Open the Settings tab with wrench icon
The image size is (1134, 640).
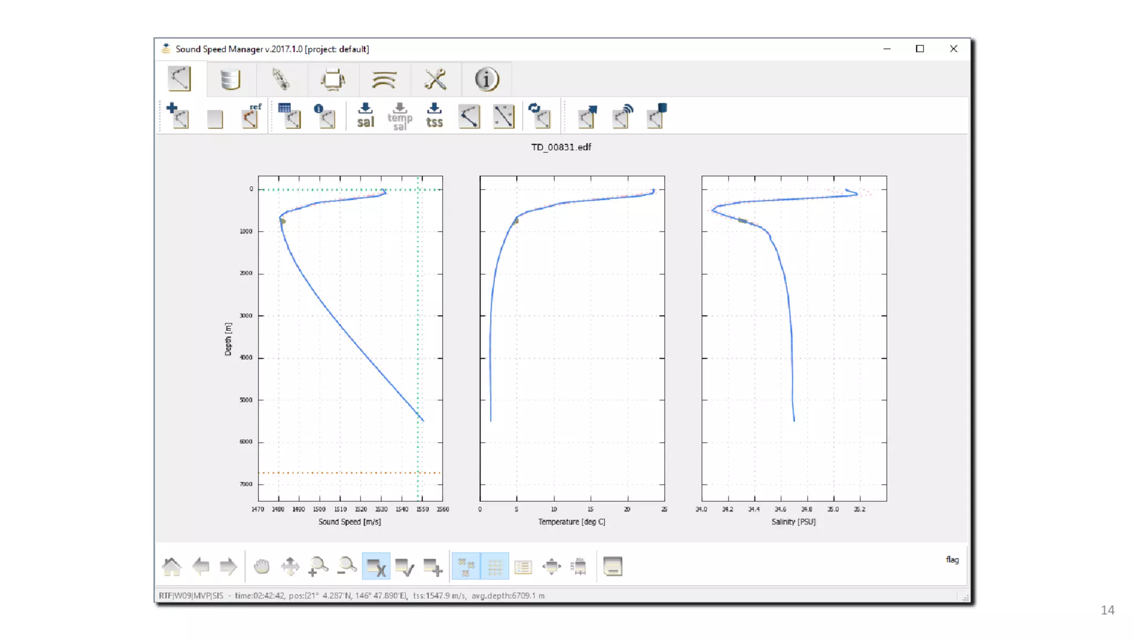435,79
